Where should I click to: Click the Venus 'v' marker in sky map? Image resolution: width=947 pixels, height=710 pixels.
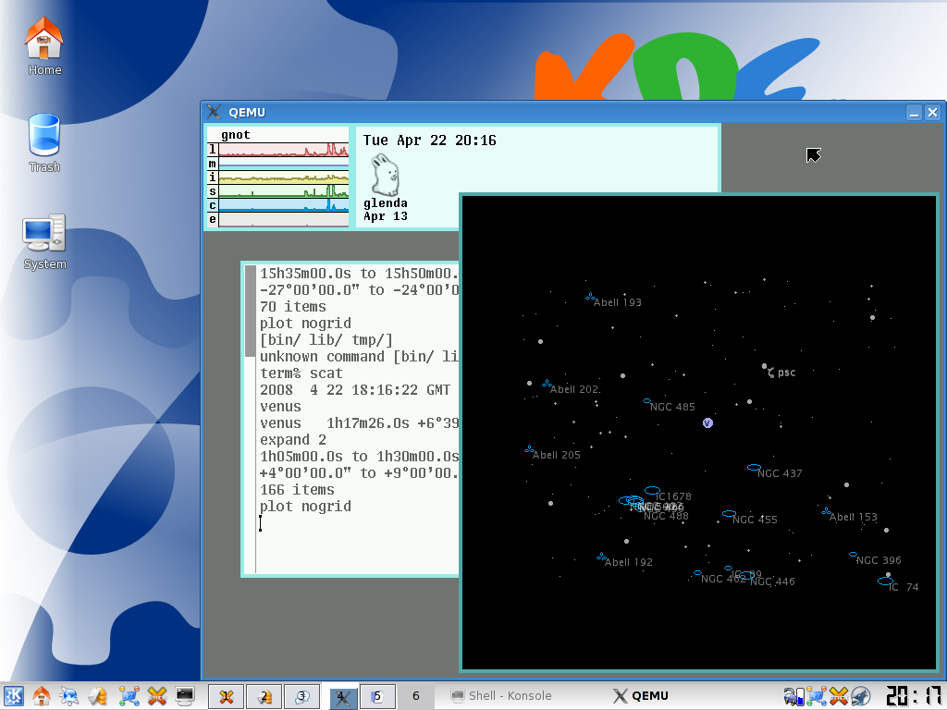click(707, 423)
